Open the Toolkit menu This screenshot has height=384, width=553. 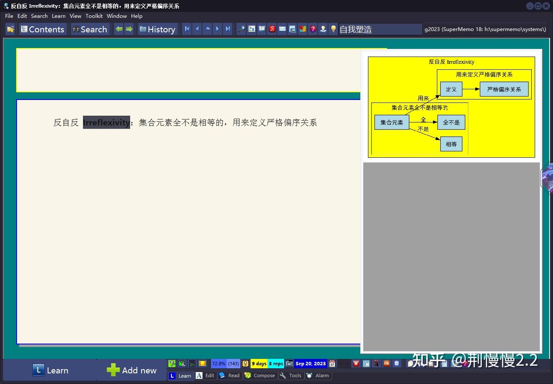coord(94,16)
